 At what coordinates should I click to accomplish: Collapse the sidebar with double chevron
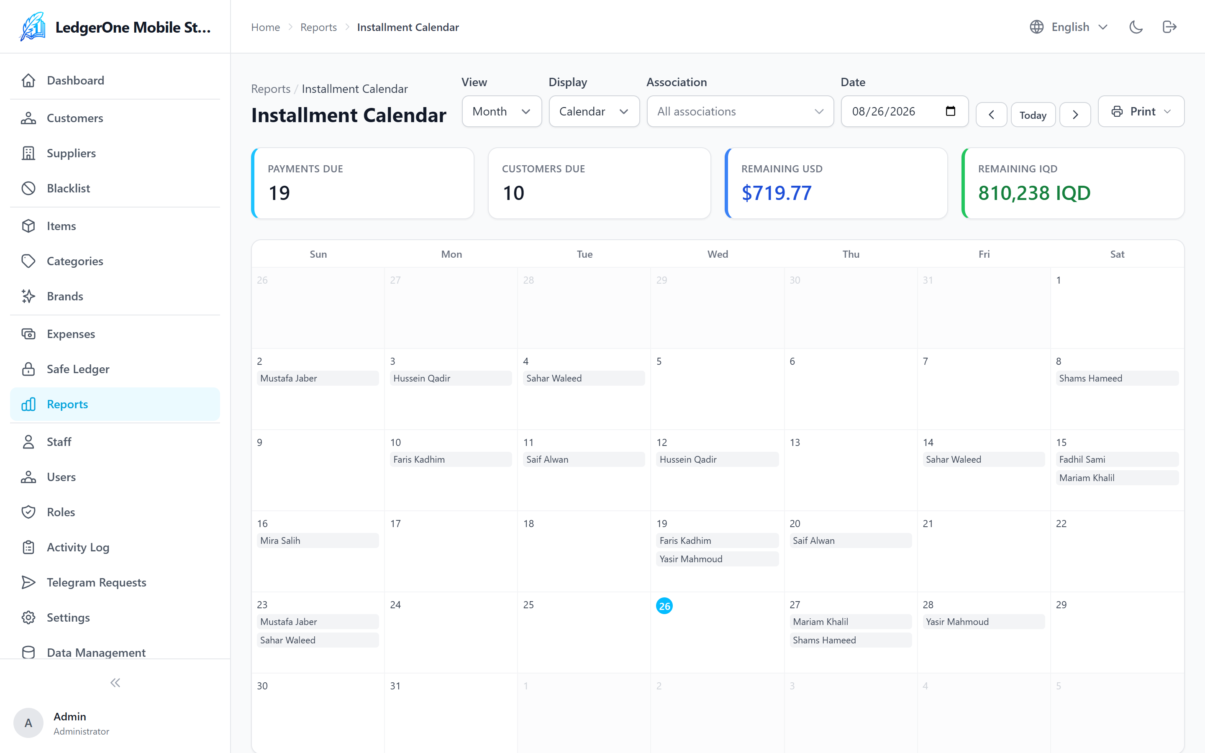coord(115,683)
